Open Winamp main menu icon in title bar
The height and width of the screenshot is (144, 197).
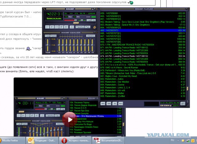pyautogui.click(x=44, y=9)
